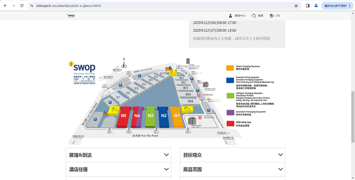Viewport: 355px width, 180px height.
Task: Click the exhibitor center person icon
Action: [230, 16]
